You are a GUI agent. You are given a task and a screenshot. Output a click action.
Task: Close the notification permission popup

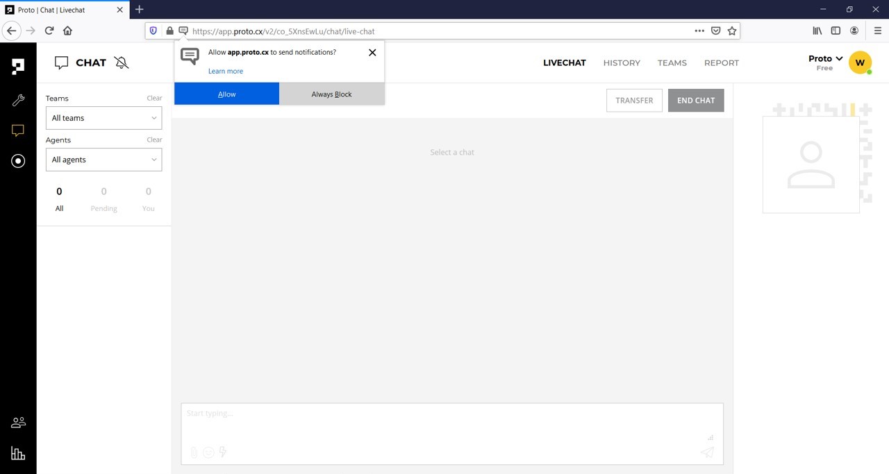coord(372,53)
